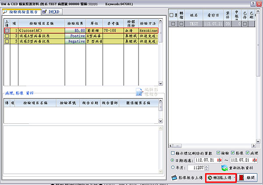This screenshot has height=185, width=263.
Task: Click the 影像報告上傳 clapperboard icon
Action: point(175,178)
